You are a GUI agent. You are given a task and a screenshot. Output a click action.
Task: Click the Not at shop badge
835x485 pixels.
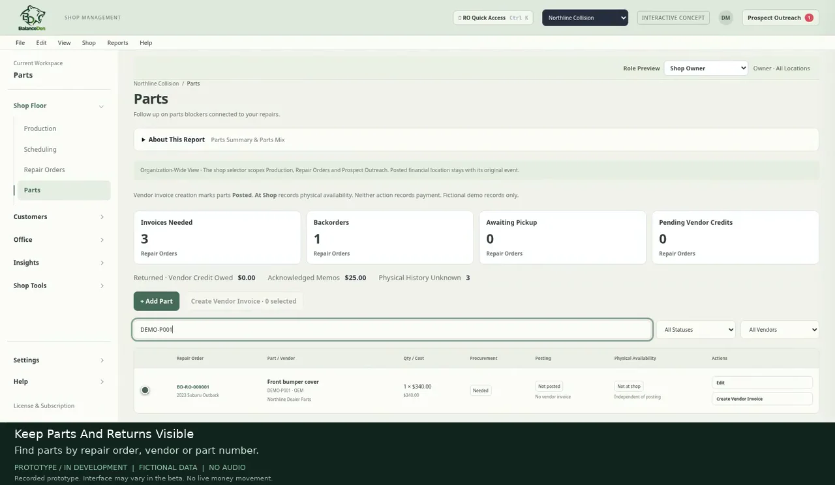[629, 386]
